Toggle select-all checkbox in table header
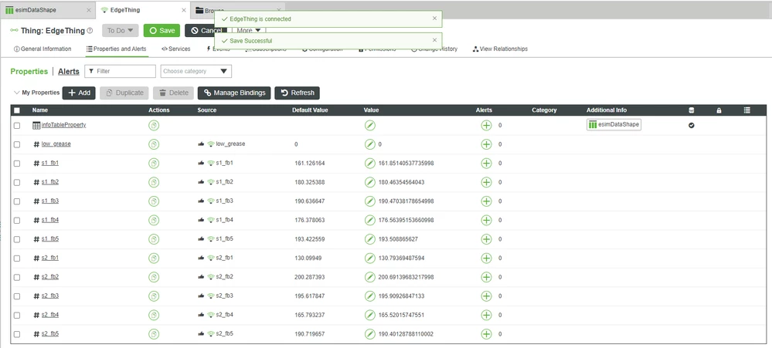 [17, 110]
